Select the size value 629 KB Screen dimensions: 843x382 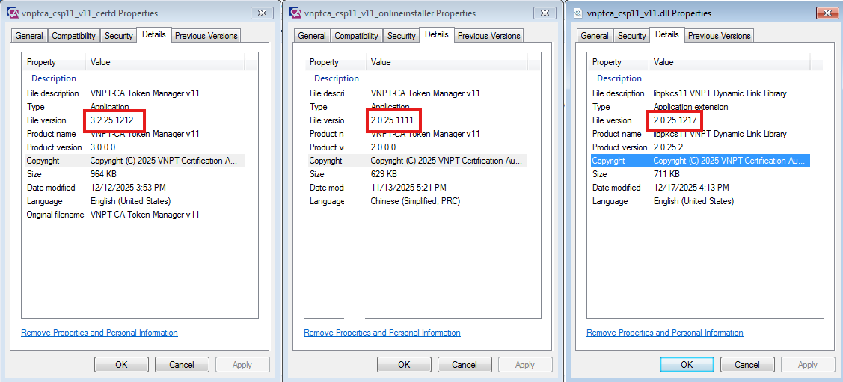(x=384, y=174)
